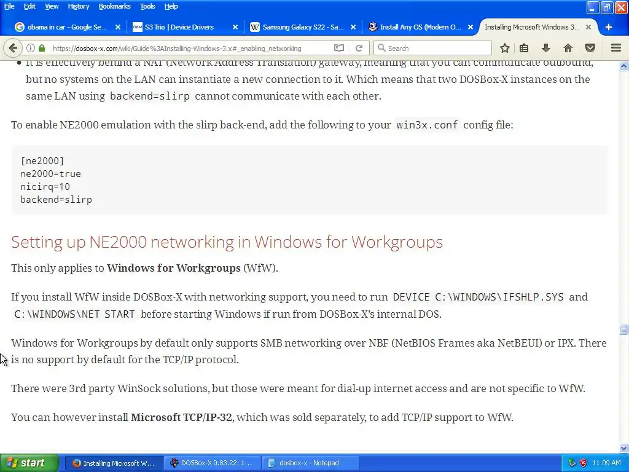Click the magnifier icon in Search box
The image size is (629, 472).
tap(381, 48)
